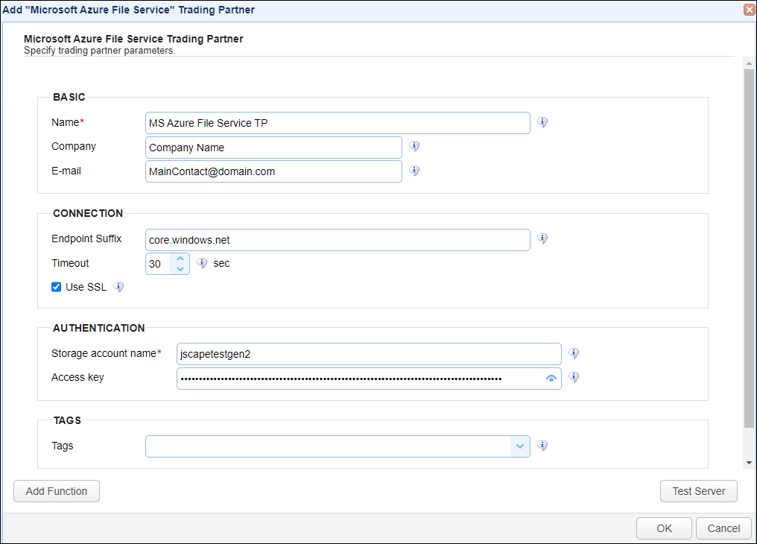Edit the Endpoint Suffix field

[x=338, y=240]
